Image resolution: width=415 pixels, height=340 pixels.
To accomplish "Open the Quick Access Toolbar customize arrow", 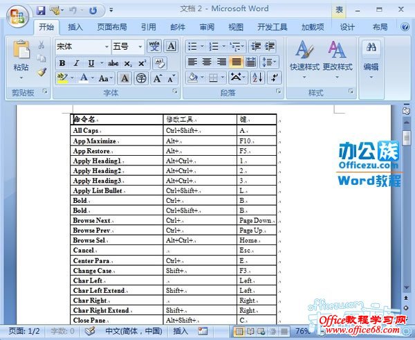I will [111, 10].
